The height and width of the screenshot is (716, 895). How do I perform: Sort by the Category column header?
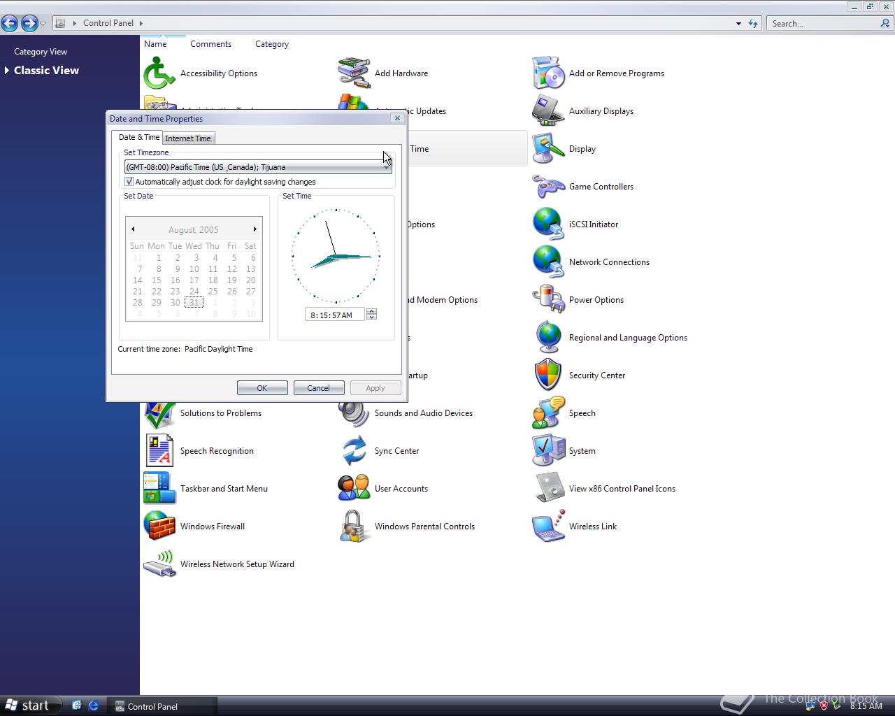coord(272,43)
